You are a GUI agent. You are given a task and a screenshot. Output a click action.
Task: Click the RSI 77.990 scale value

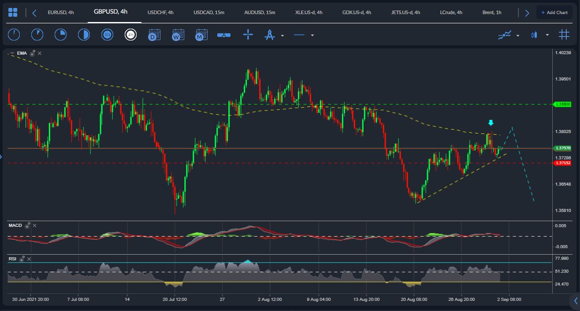pyautogui.click(x=562, y=258)
